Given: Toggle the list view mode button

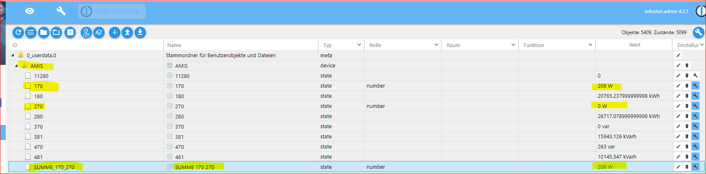Looking at the screenshot, I should 31,32.
